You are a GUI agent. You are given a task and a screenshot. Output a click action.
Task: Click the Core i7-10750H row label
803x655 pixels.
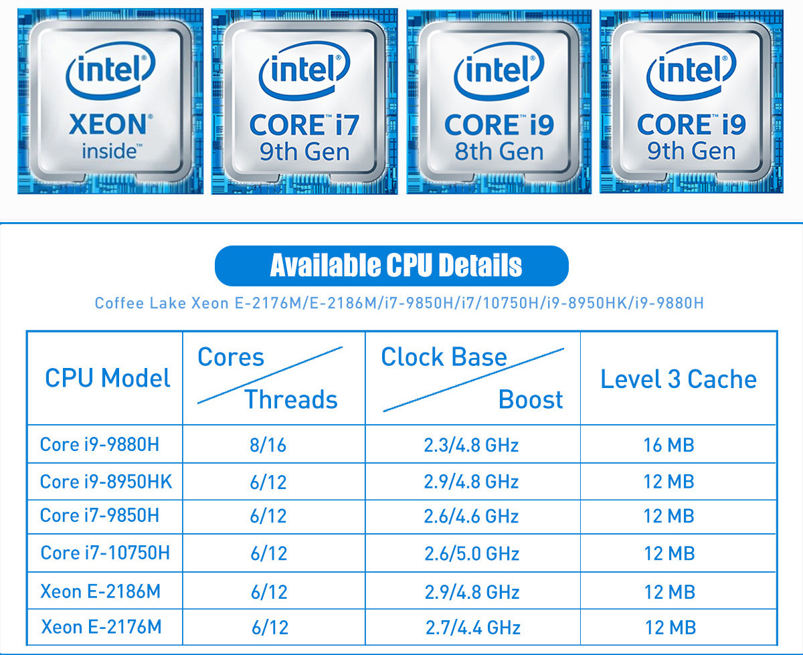pos(105,553)
